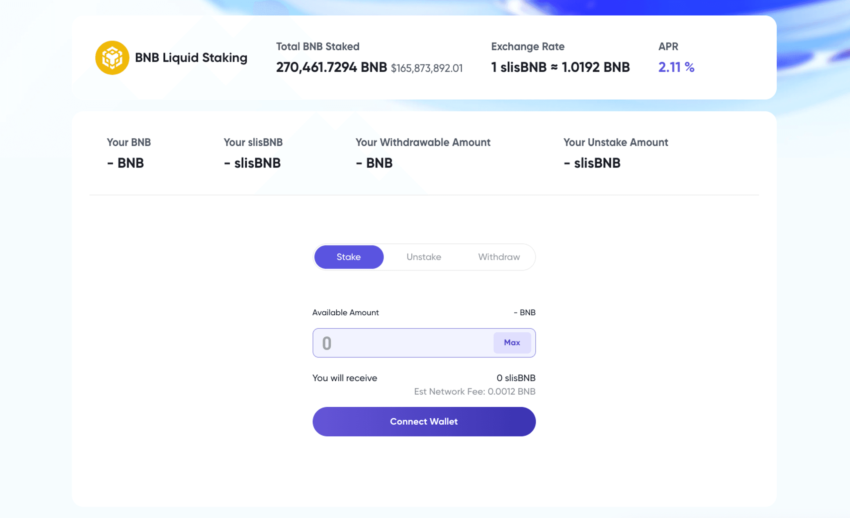Click the Connect Wallet button
The image size is (850, 518).
point(424,421)
